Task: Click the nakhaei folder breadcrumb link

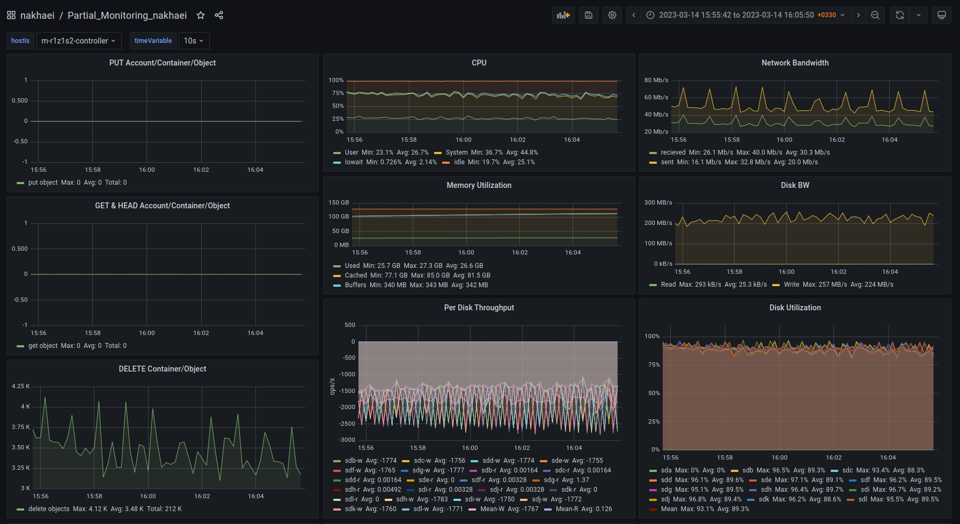Action: pyautogui.click(x=37, y=15)
